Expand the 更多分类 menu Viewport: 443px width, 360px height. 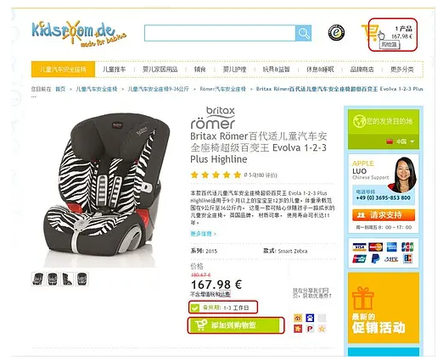(401, 69)
